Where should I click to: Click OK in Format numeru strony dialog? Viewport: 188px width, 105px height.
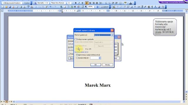pos(95,65)
